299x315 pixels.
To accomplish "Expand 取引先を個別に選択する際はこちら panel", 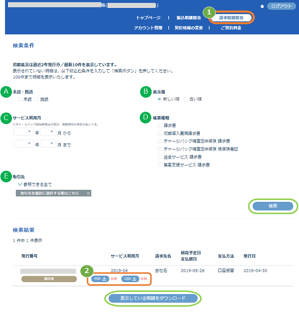I will [53, 193].
